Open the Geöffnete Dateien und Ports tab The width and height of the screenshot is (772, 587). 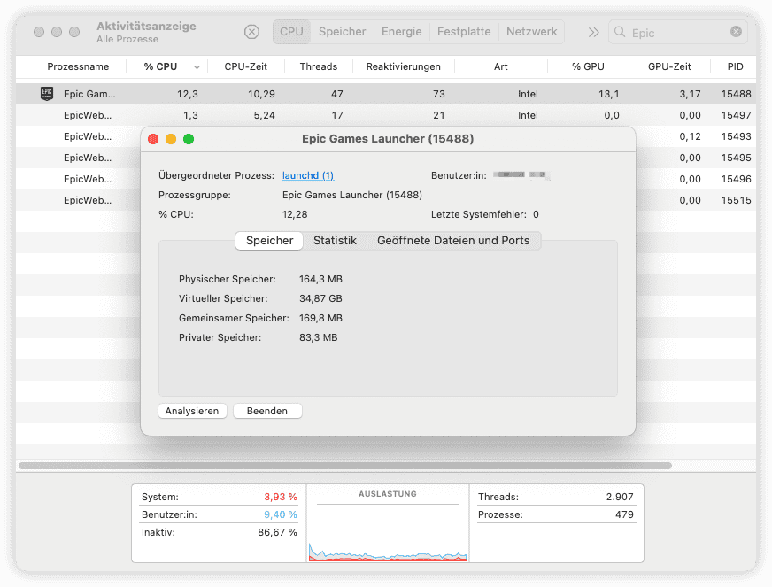click(453, 240)
